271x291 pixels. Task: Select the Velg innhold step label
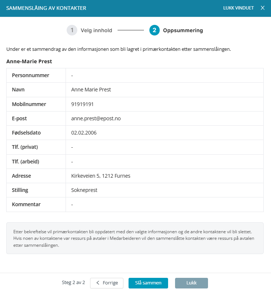pos(96,30)
